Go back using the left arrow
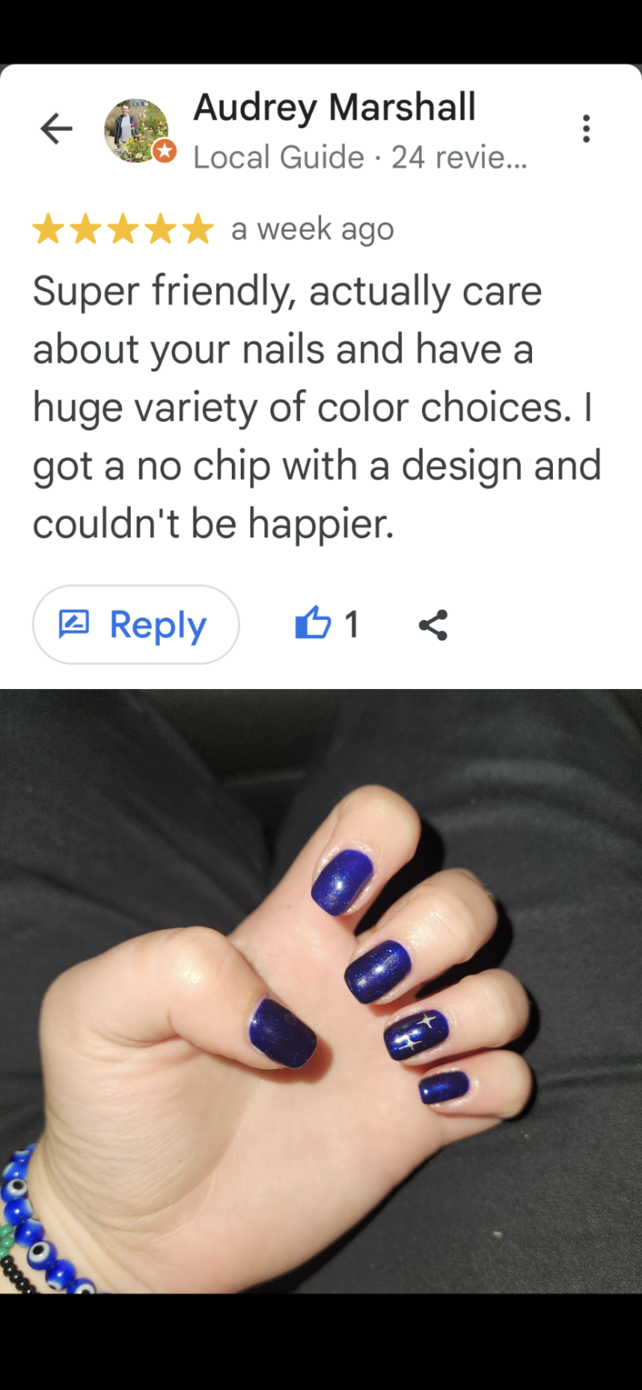 coord(56,128)
